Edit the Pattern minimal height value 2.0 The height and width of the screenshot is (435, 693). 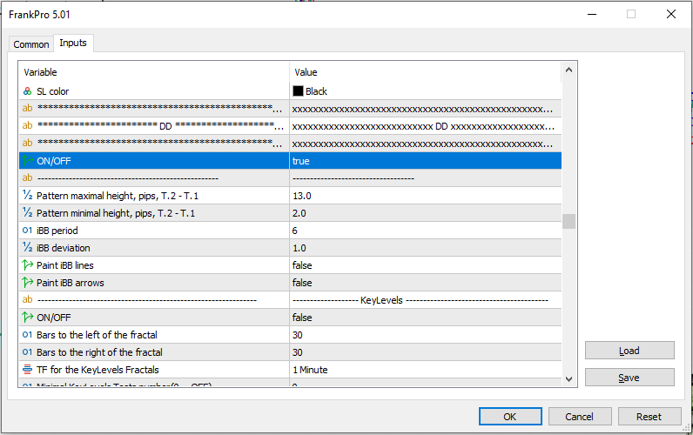coord(425,213)
